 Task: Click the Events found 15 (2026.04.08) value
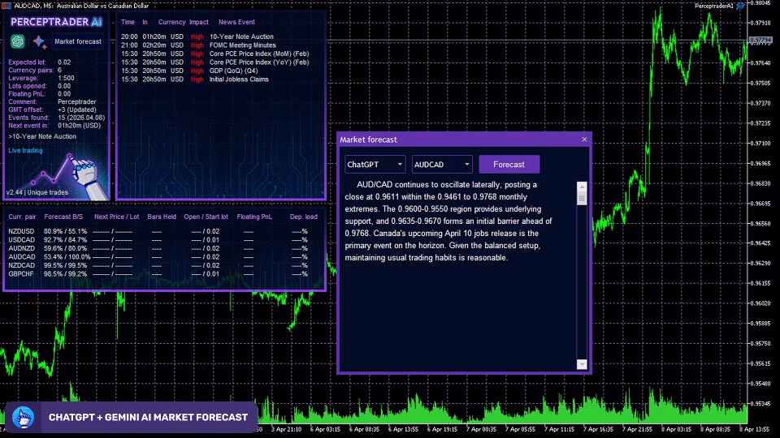point(81,118)
